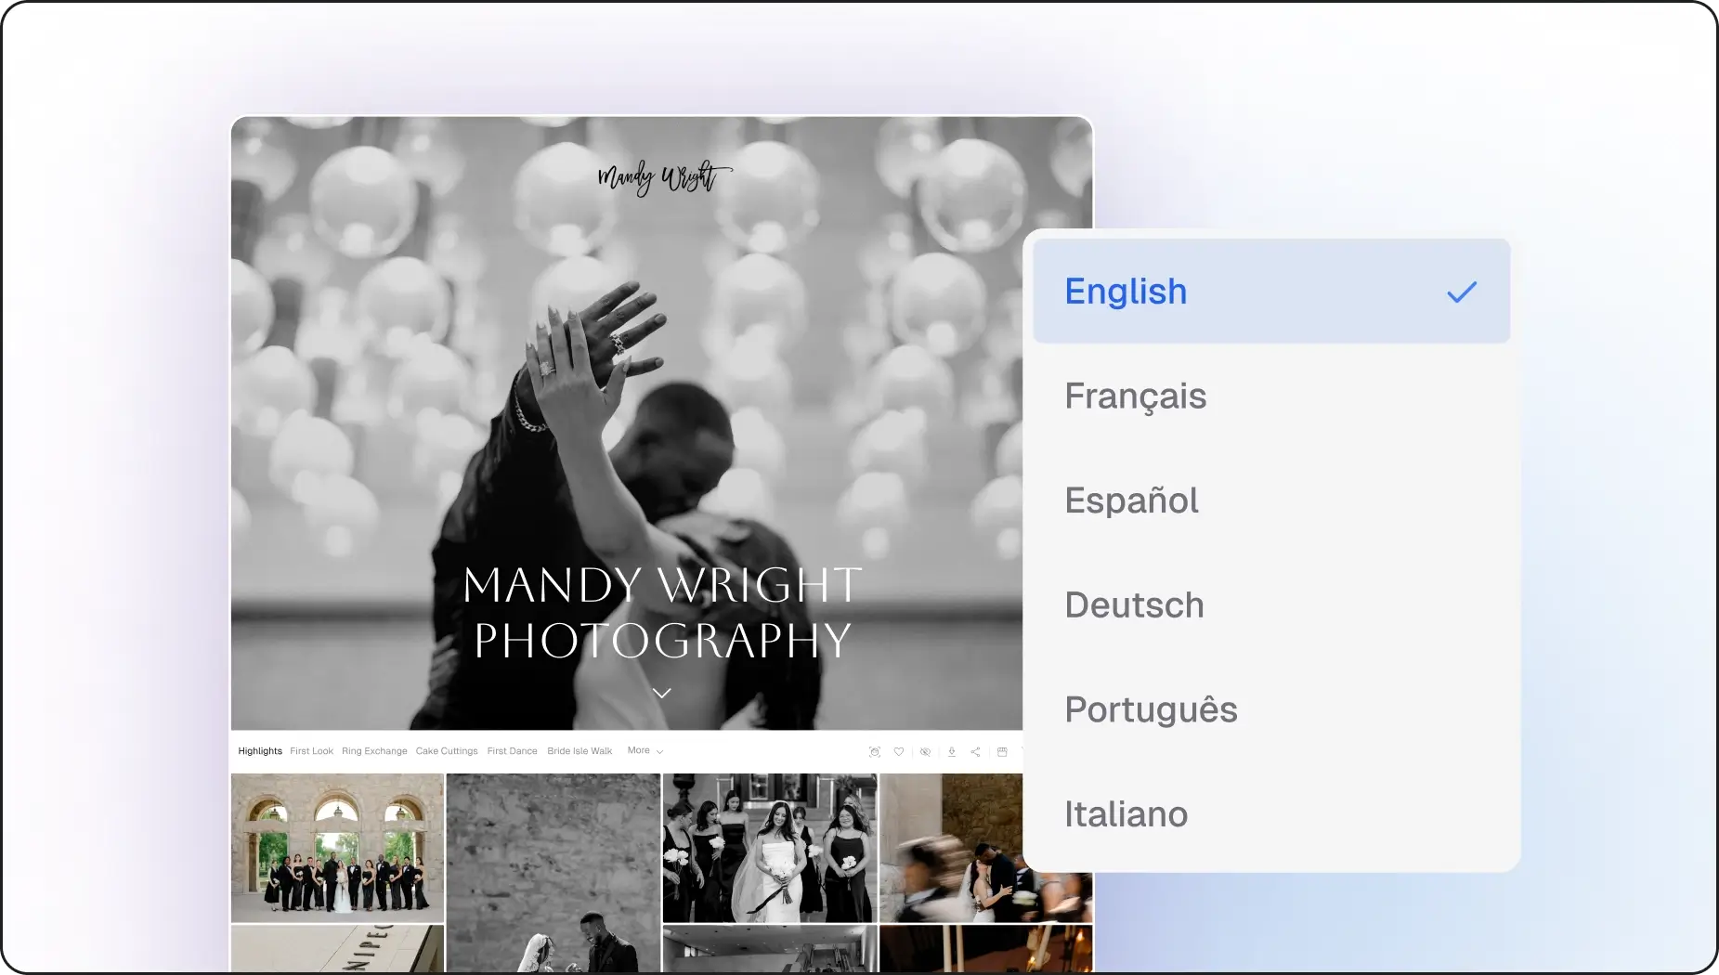Open the wedding party arches group photo
Image resolution: width=1719 pixels, height=975 pixels.
coord(337,848)
